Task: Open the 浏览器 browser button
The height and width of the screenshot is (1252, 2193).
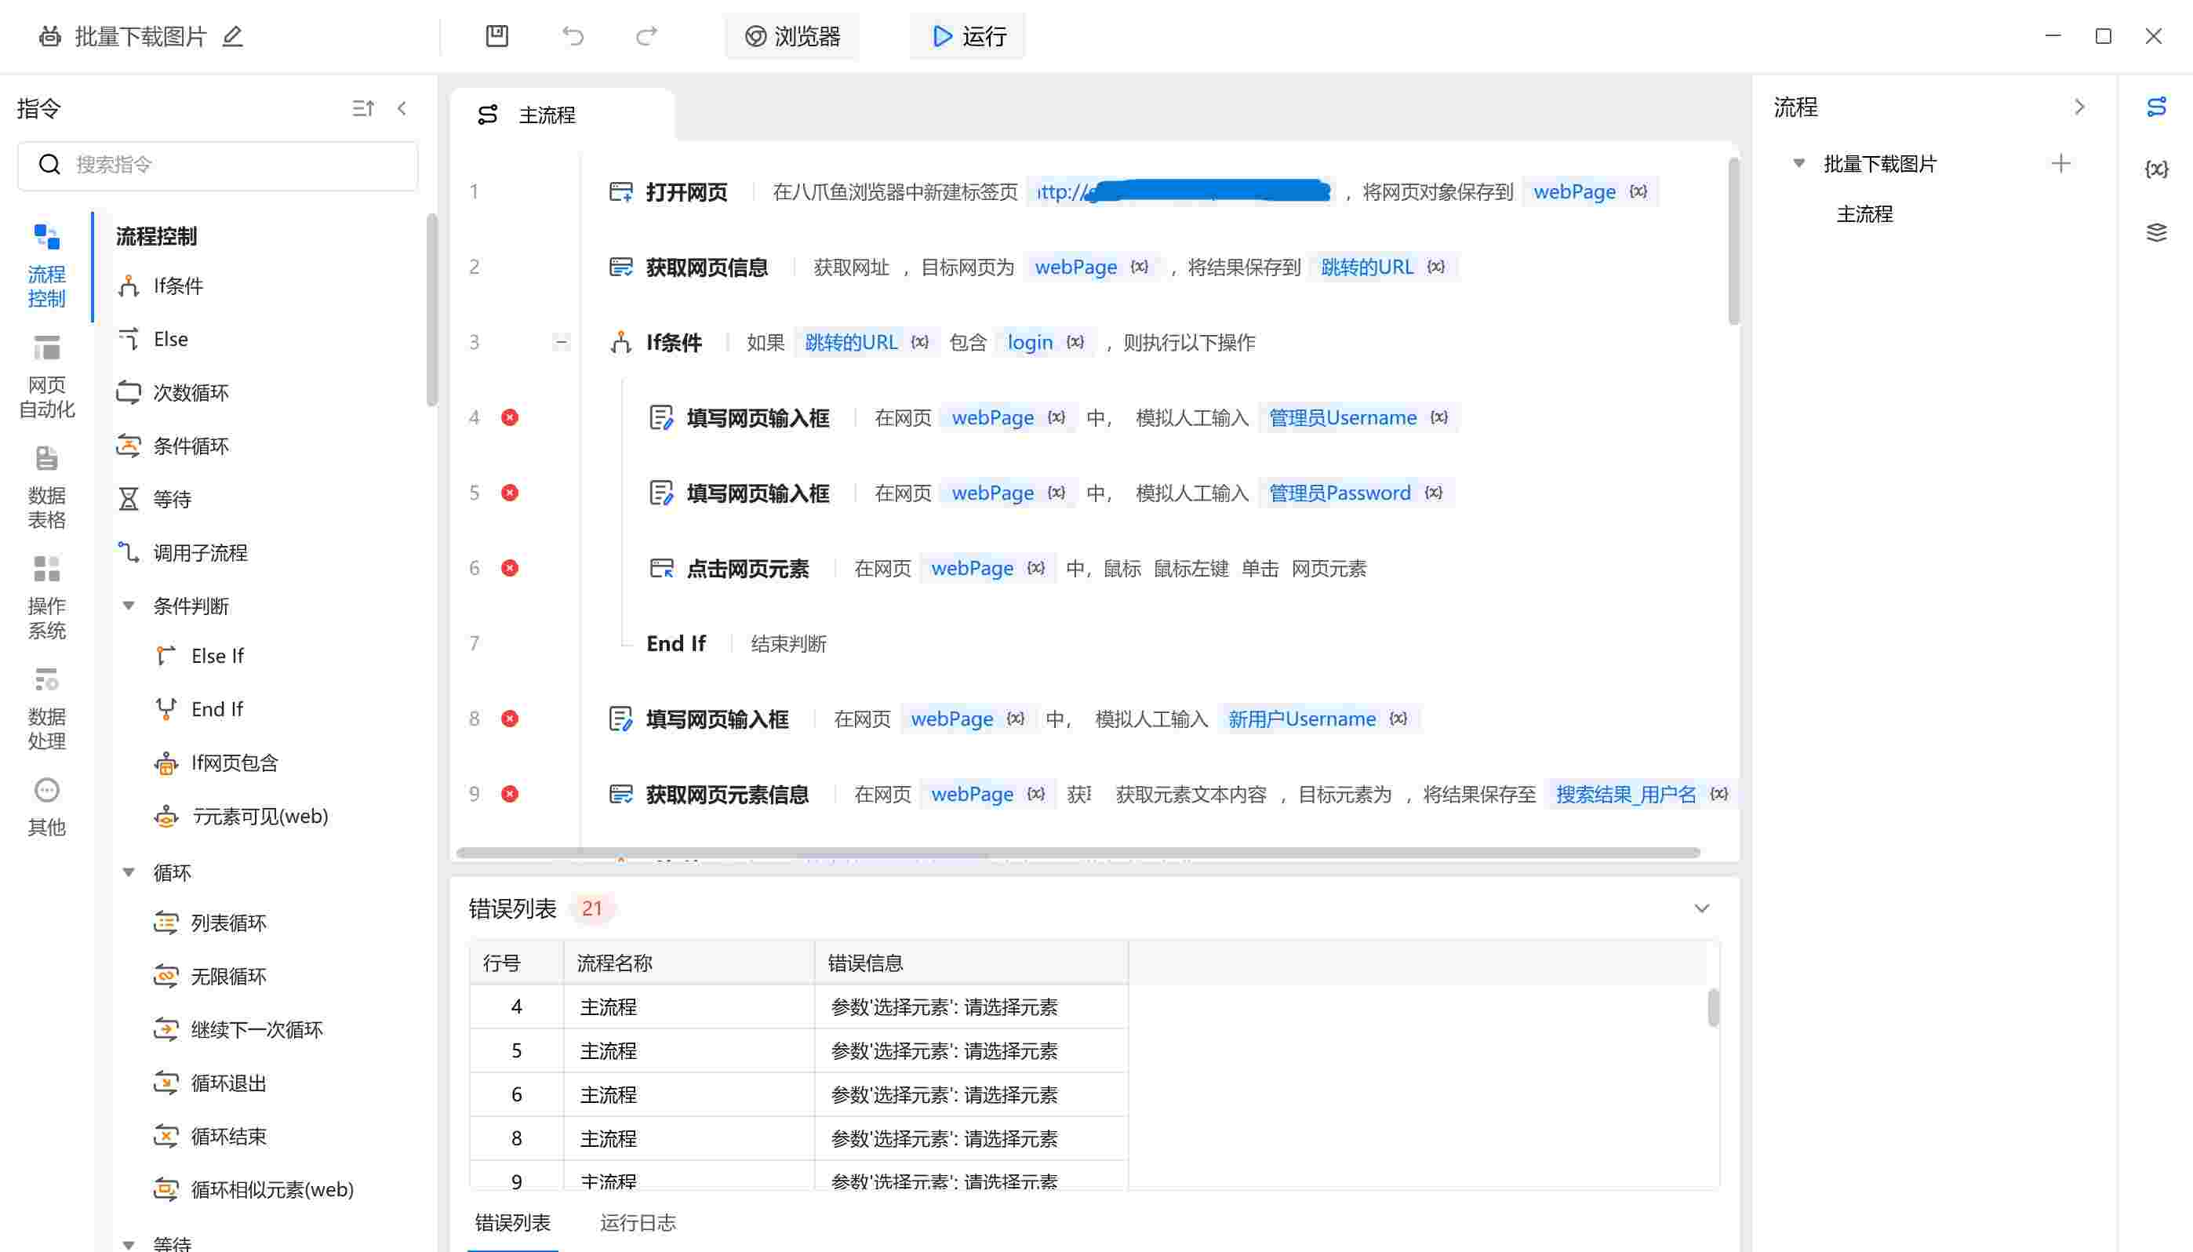Action: click(x=791, y=36)
